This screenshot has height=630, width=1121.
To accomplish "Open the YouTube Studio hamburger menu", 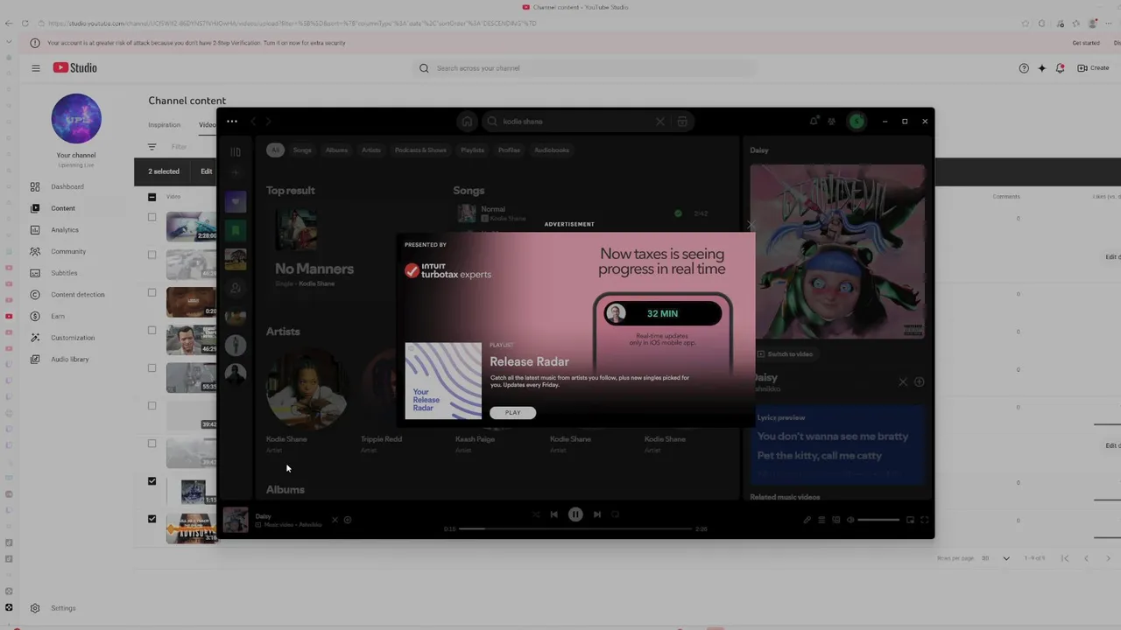I will 36,68.
